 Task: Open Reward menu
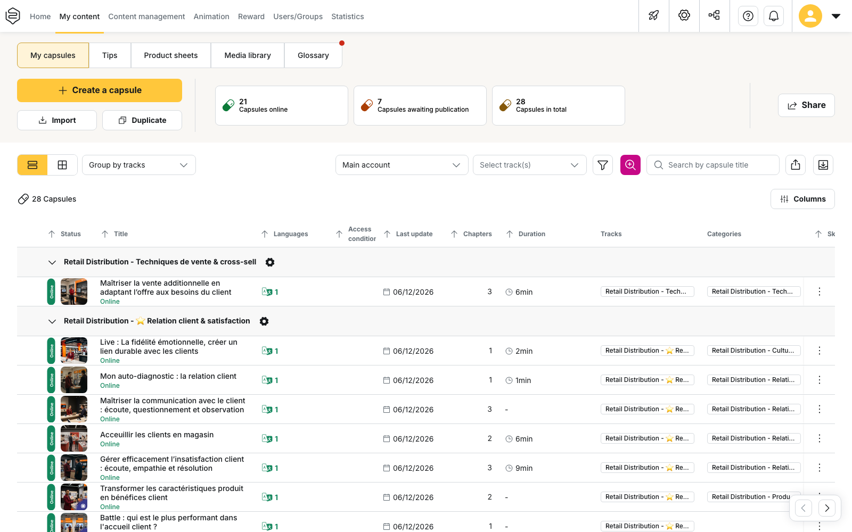tap(251, 16)
